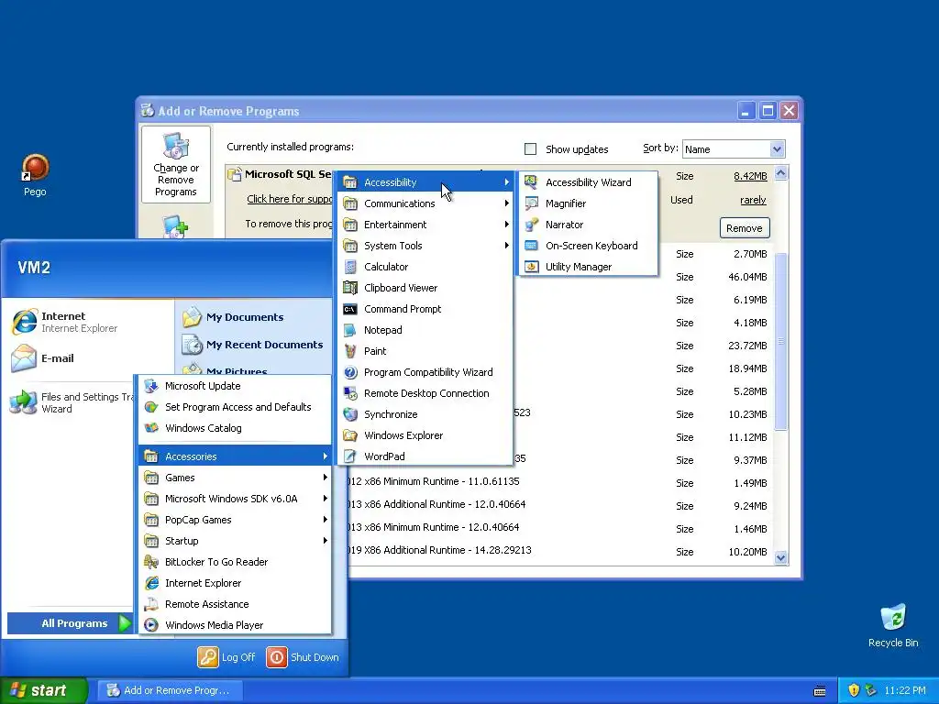Image resolution: width=939 pixels, height=704 pixels.
Task: Open Utility Manager entry
Action: click(x=588, y=267)
